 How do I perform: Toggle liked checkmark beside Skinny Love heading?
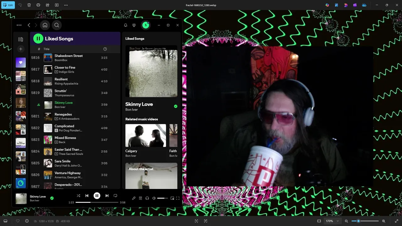[176, 106]
